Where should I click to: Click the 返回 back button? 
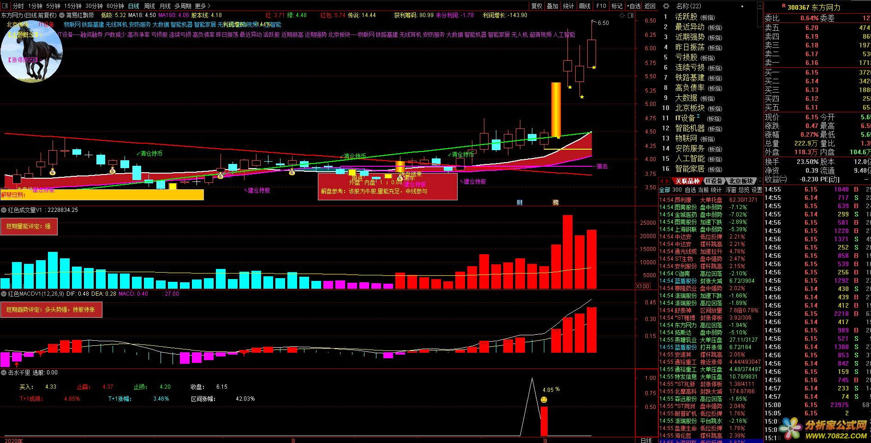point(650,6)
